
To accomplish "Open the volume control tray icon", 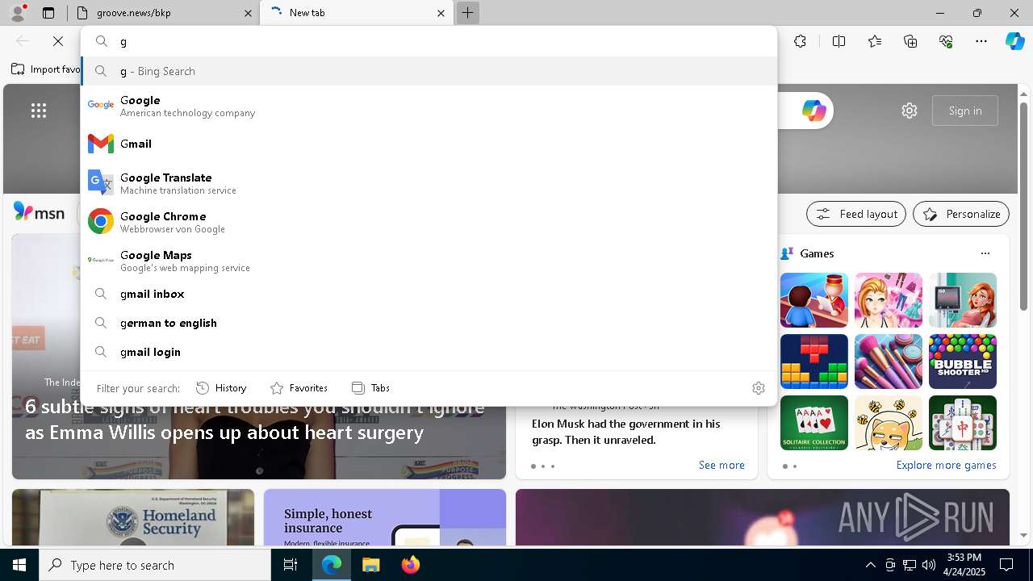I will pyautogui.click(x=928, y=565).
